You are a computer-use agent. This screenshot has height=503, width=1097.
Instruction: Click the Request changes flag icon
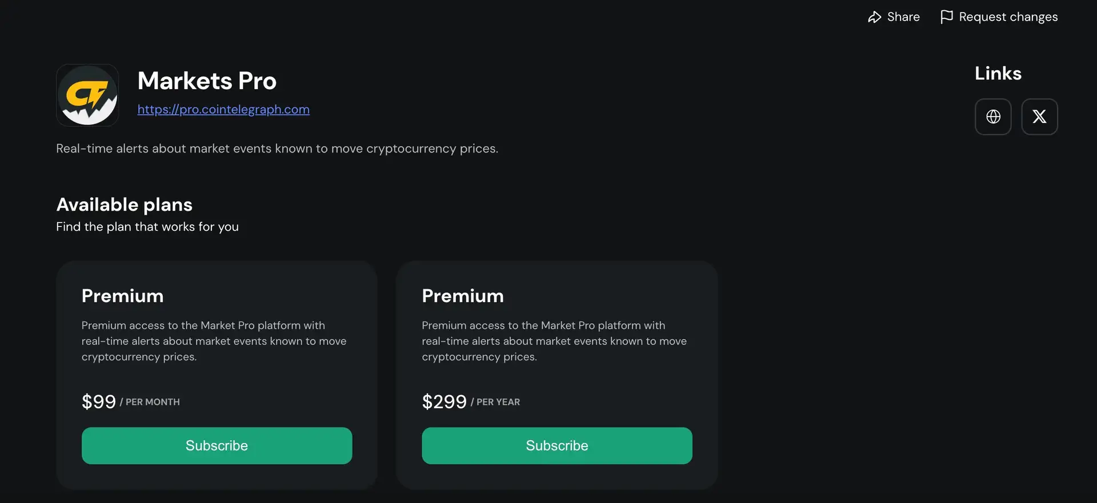(x=946, y=17)
